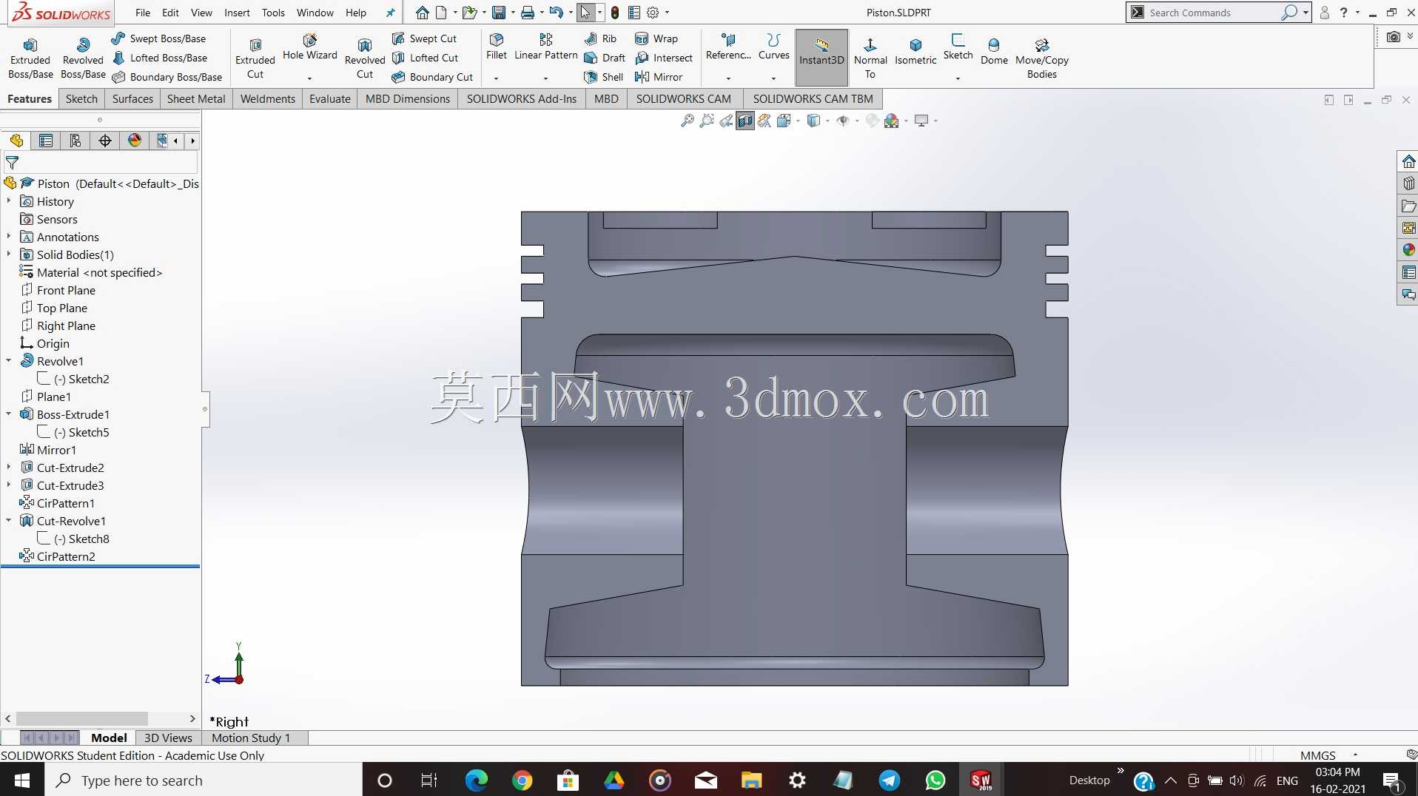Toggle the Section View display
Screen dimensions: 1418x796
pyautogui.click(x=745, y=121)
